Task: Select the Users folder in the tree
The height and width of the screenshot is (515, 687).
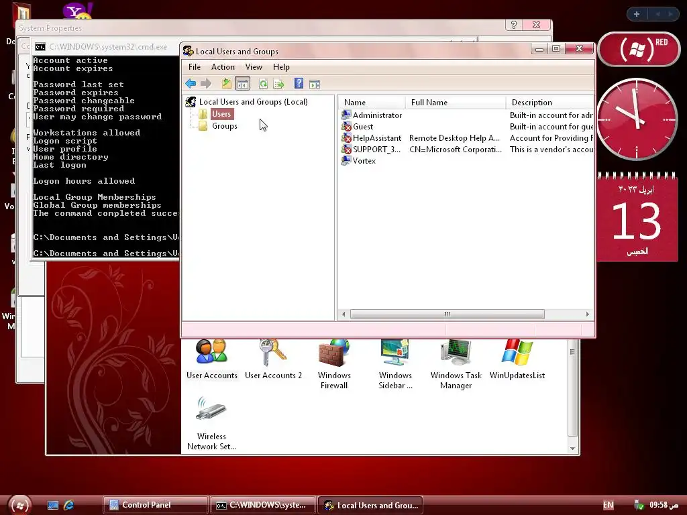Action: [x=221, y=114]
